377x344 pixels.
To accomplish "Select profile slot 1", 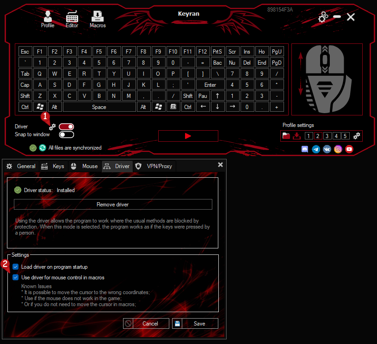I will pyautogui.click(x=309, y=136).
